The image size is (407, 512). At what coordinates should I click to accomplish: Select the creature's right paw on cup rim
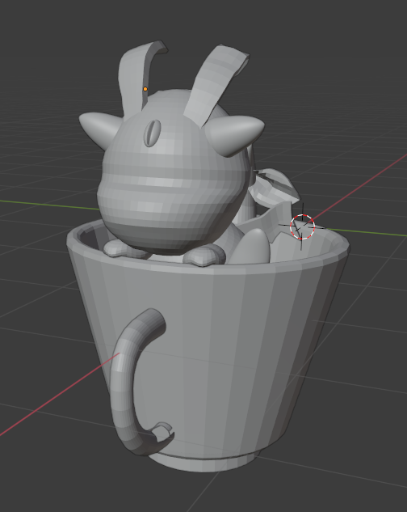pyautogui.click(x=203, y=256)
